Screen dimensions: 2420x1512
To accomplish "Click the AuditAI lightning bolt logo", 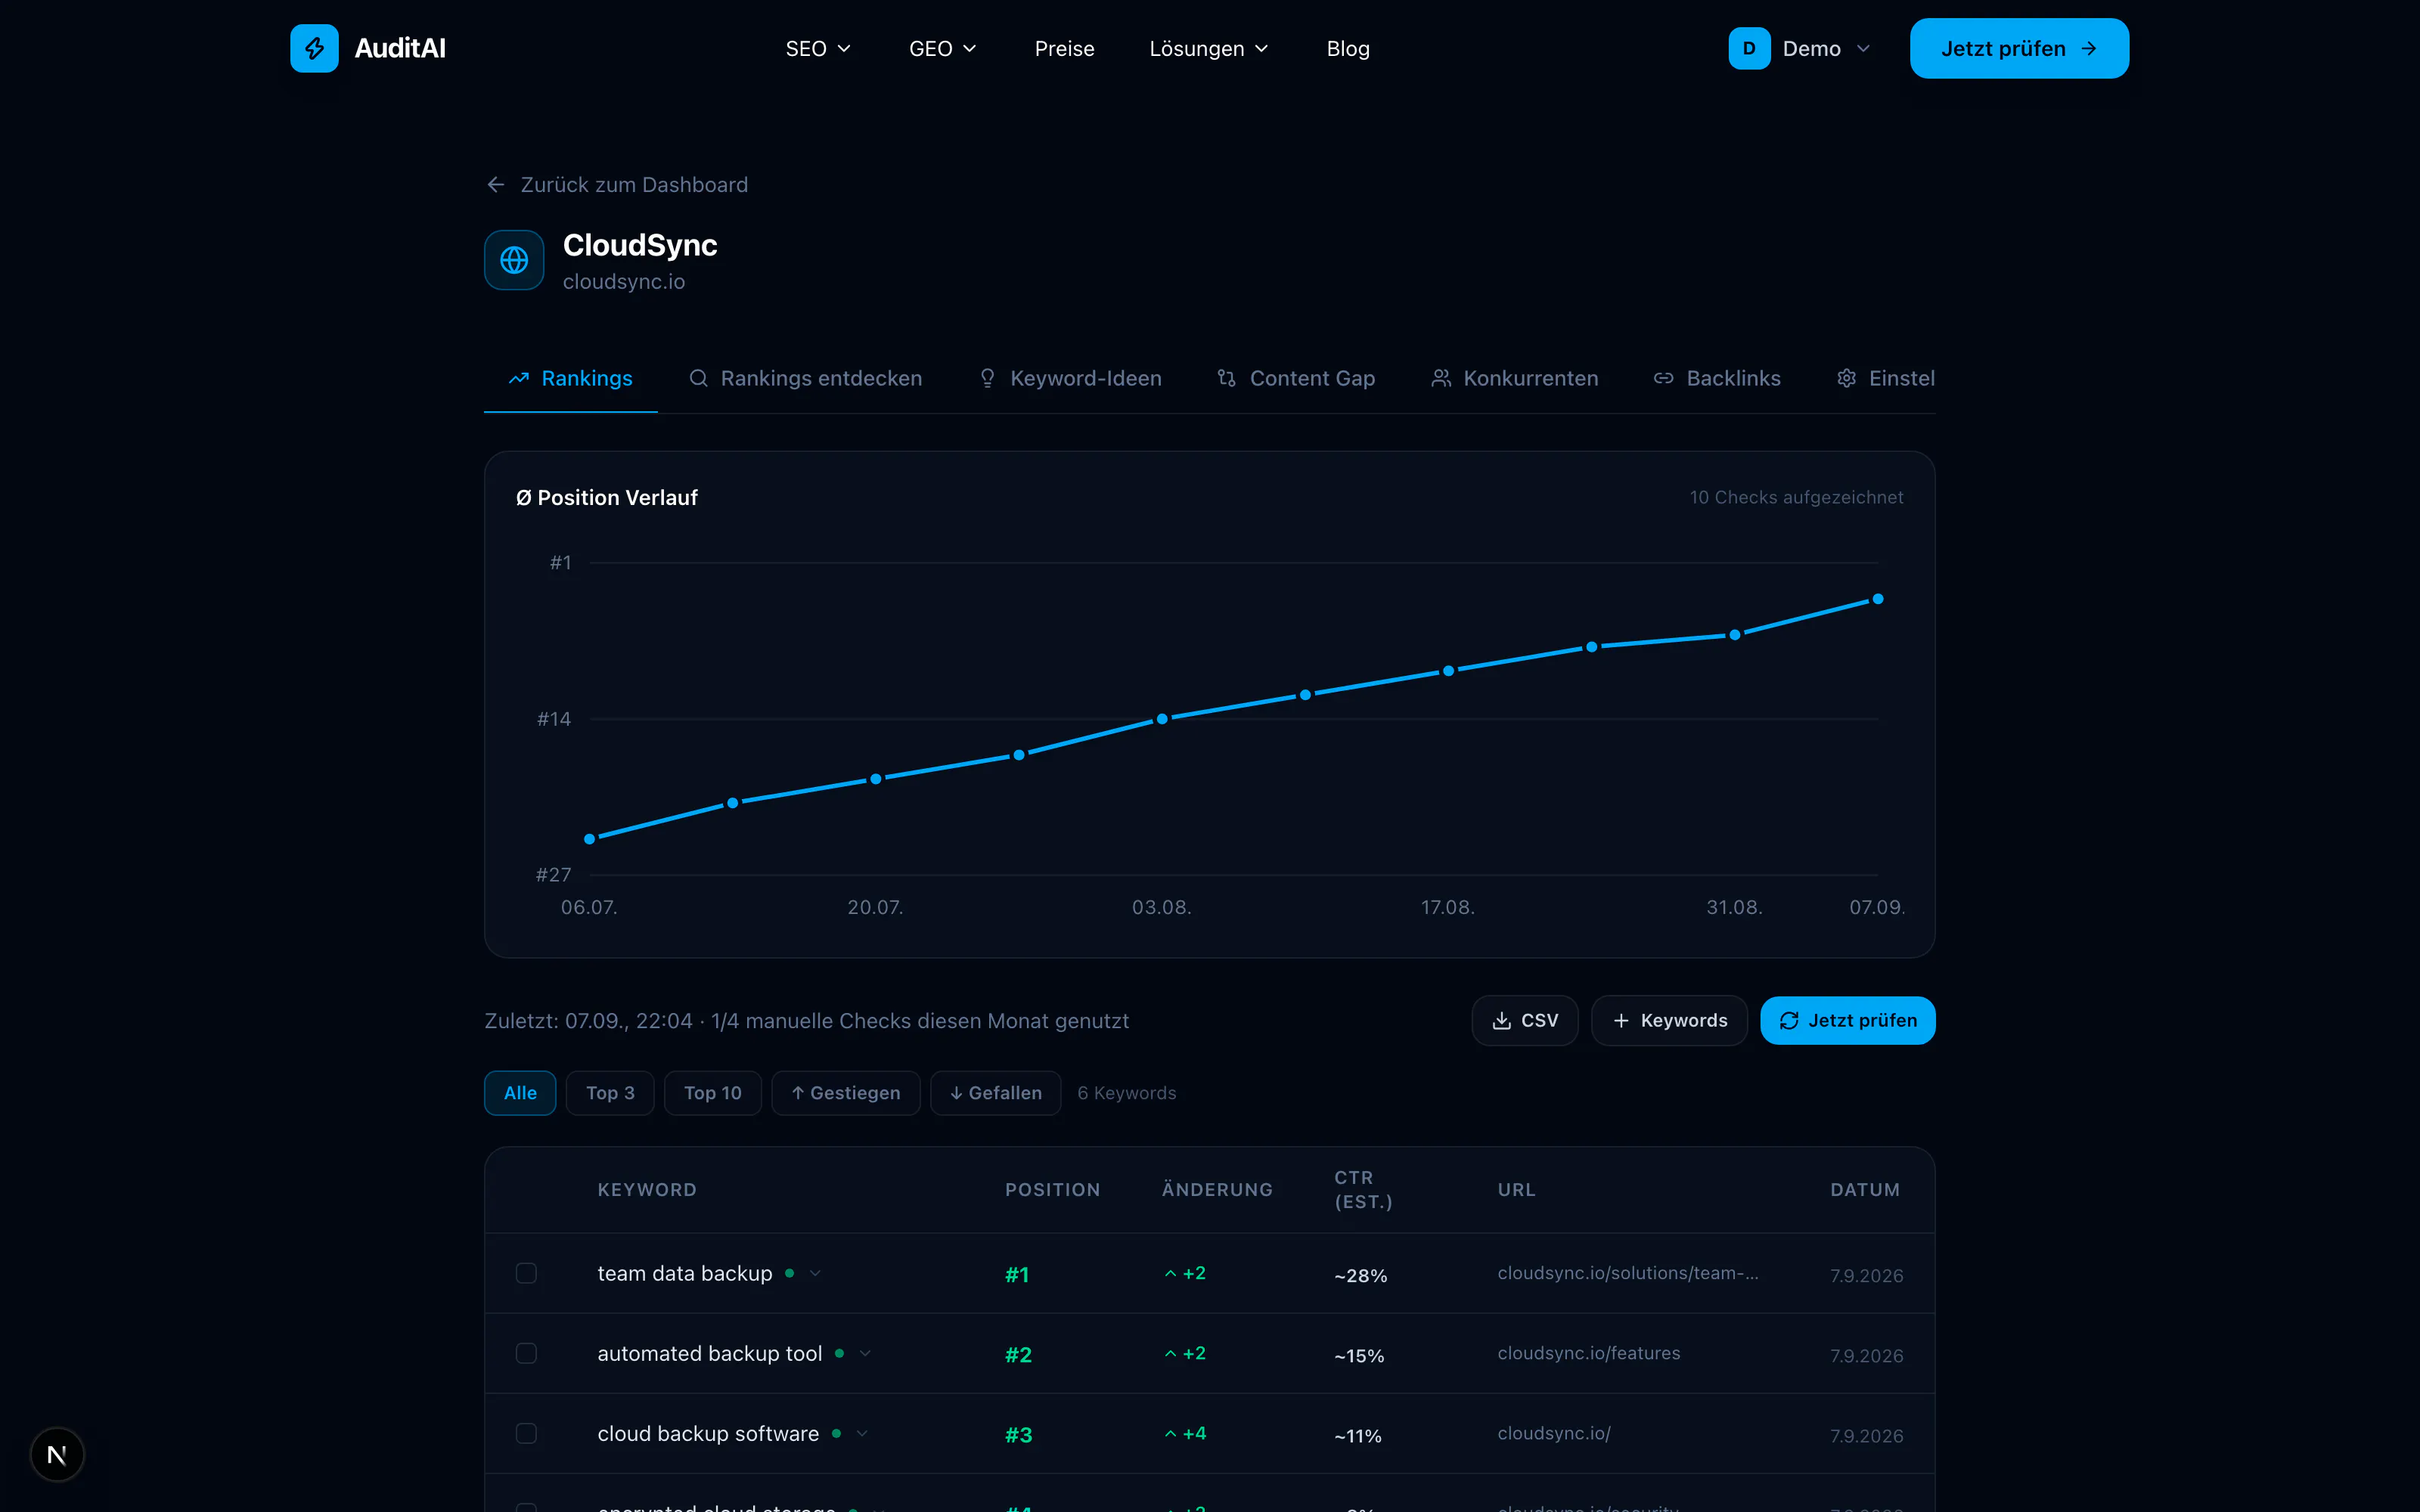I will (x=314, y=48).
